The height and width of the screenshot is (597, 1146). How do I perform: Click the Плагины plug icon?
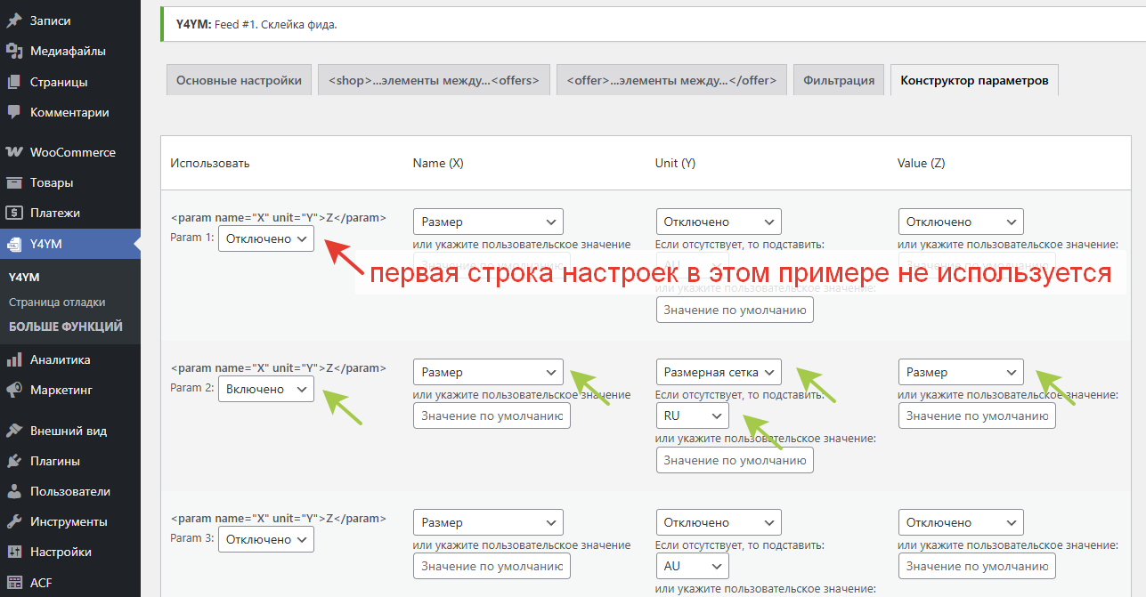click(14, 461)
